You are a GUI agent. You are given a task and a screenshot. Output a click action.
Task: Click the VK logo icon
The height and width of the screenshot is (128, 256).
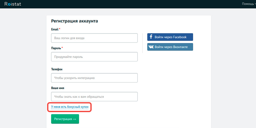click(151, 47)
